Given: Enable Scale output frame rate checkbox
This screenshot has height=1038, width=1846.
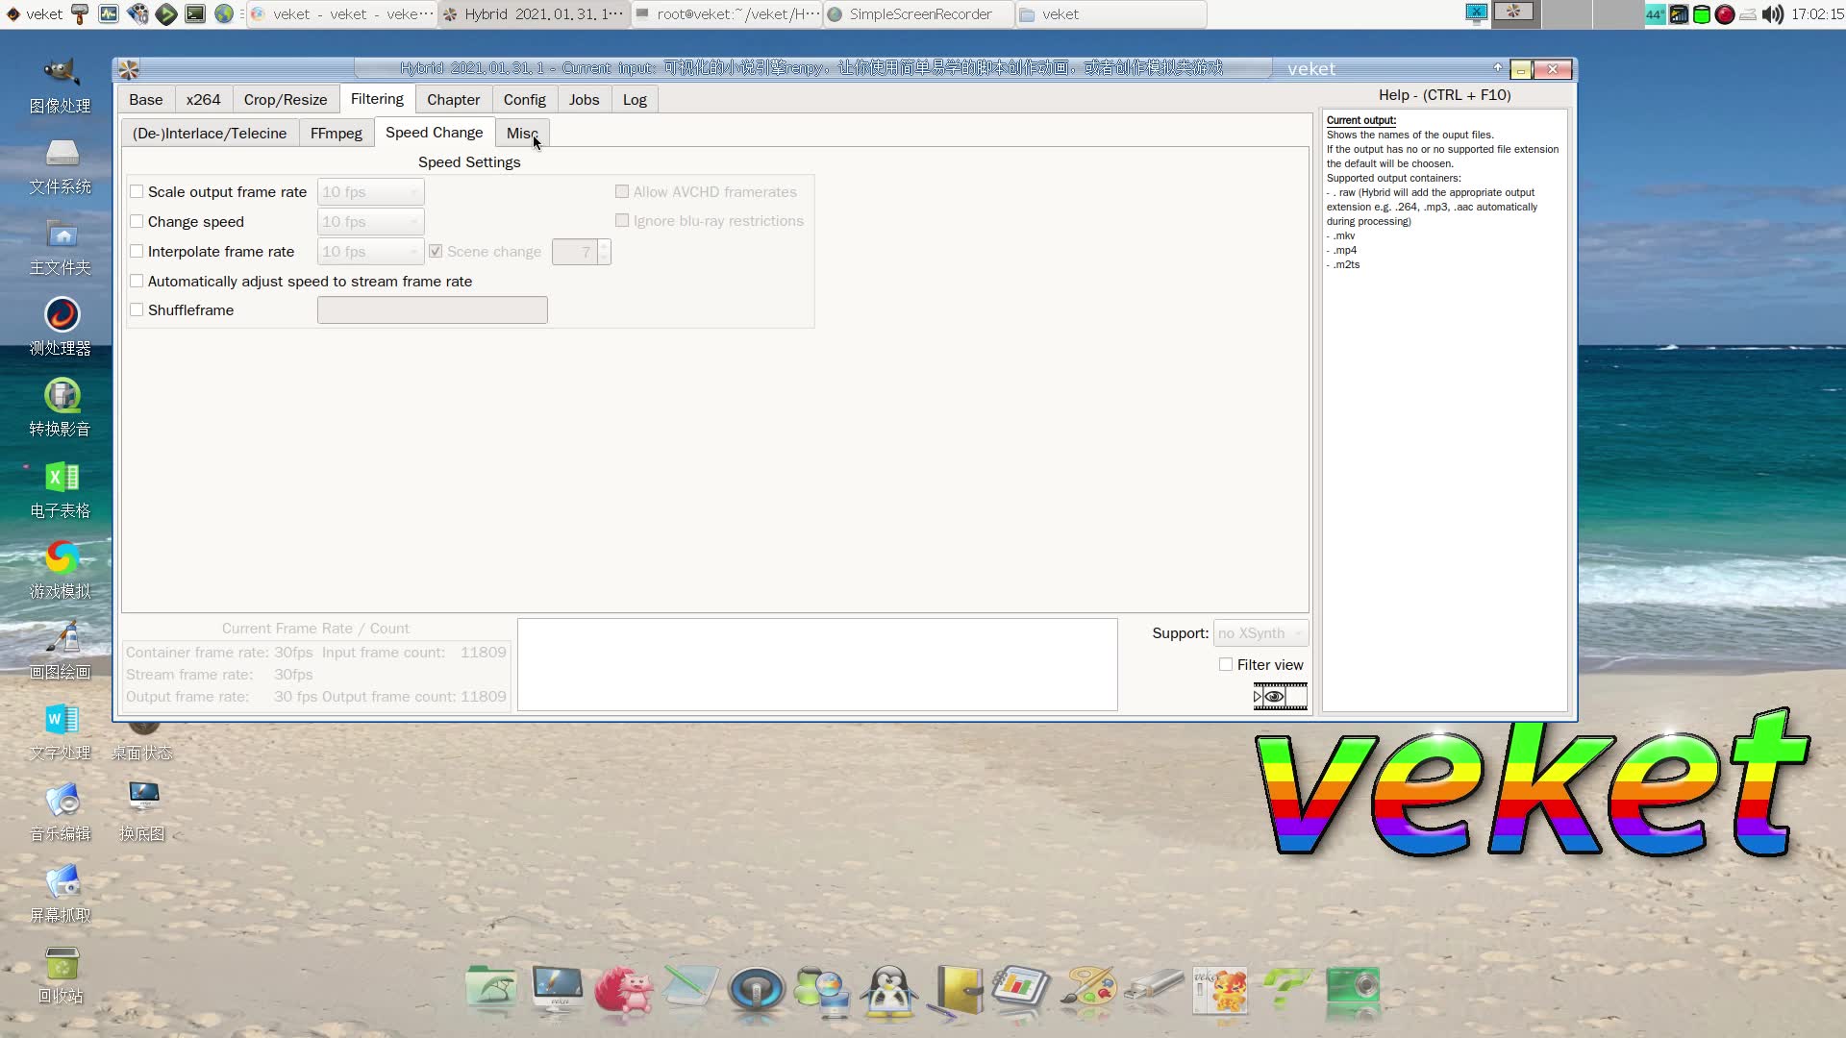Looking at the screenshot, I should (137, 192).
